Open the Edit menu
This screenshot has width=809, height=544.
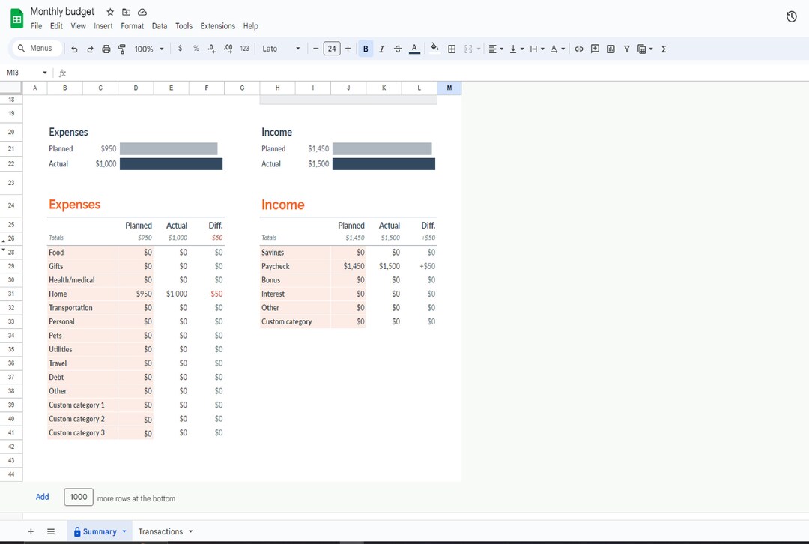[56, 25]
